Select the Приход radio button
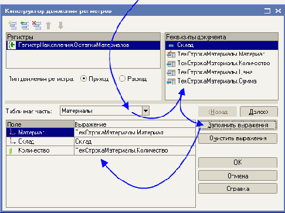Image resolution: width=285 pixels, height=213 pixels. click(x=83, y=79)
